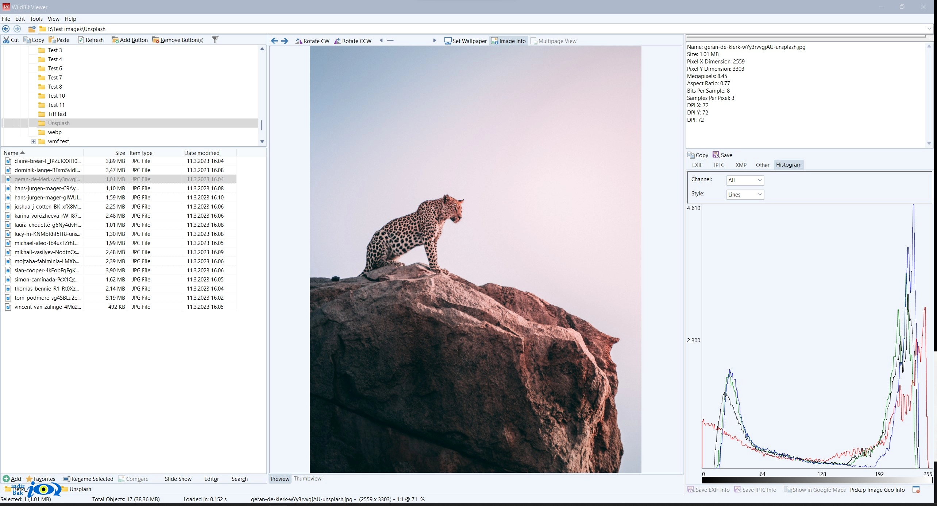Switch to the EXIF tab

click(x=697, y=165)
